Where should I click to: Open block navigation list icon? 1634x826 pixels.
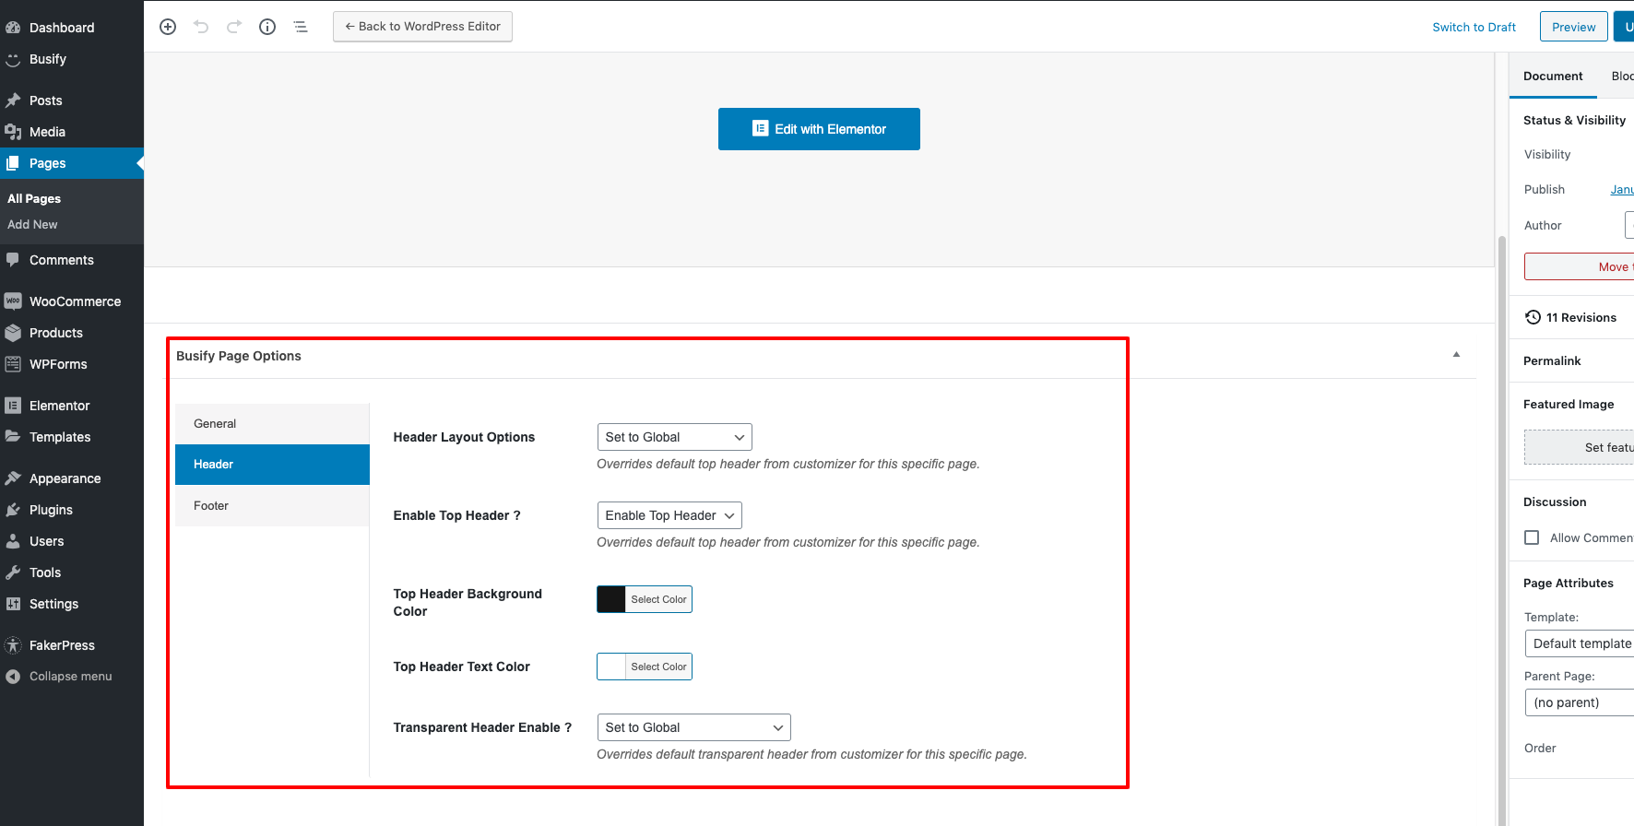[x=301, y=27]
